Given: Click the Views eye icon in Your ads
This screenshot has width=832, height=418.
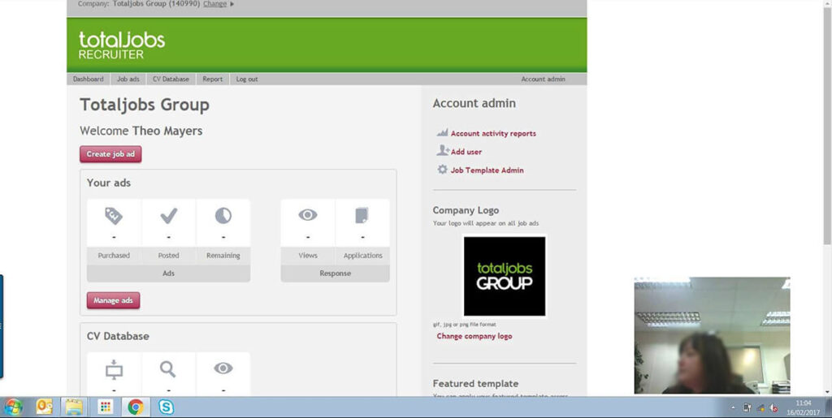Looking at the screenshot, I should (307, 216).
